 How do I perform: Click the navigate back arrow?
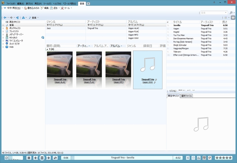click(4, 17)
